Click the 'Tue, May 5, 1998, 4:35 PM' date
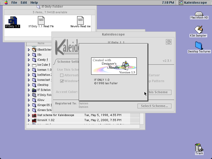This screenshot has height=159, width=212. tap(103, 115)
